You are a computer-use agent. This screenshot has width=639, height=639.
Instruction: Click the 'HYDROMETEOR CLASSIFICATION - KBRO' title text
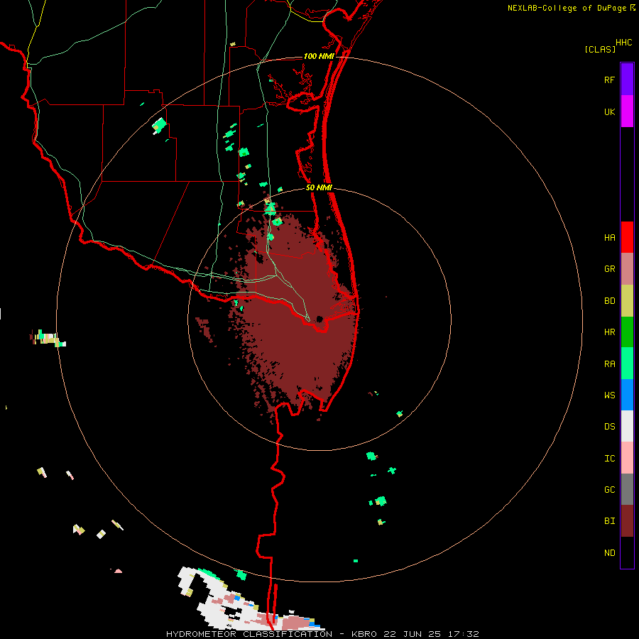(271, 634)
